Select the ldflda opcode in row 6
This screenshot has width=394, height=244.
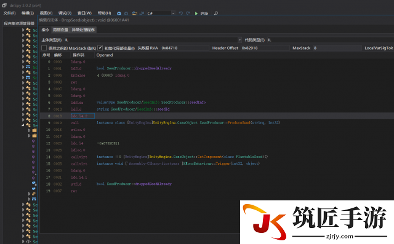click(x=77, y=102)
